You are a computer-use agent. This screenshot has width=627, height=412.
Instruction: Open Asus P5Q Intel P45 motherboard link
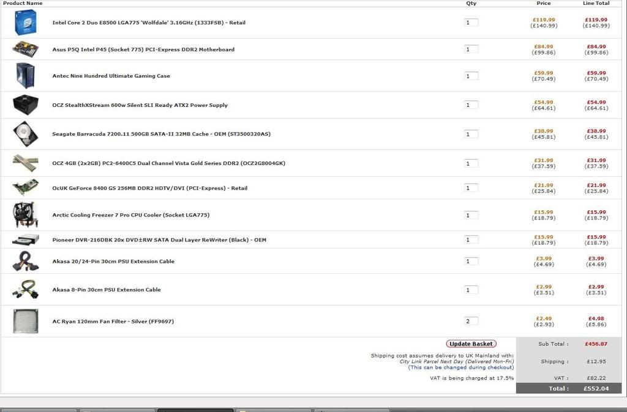tap(143, 50)
